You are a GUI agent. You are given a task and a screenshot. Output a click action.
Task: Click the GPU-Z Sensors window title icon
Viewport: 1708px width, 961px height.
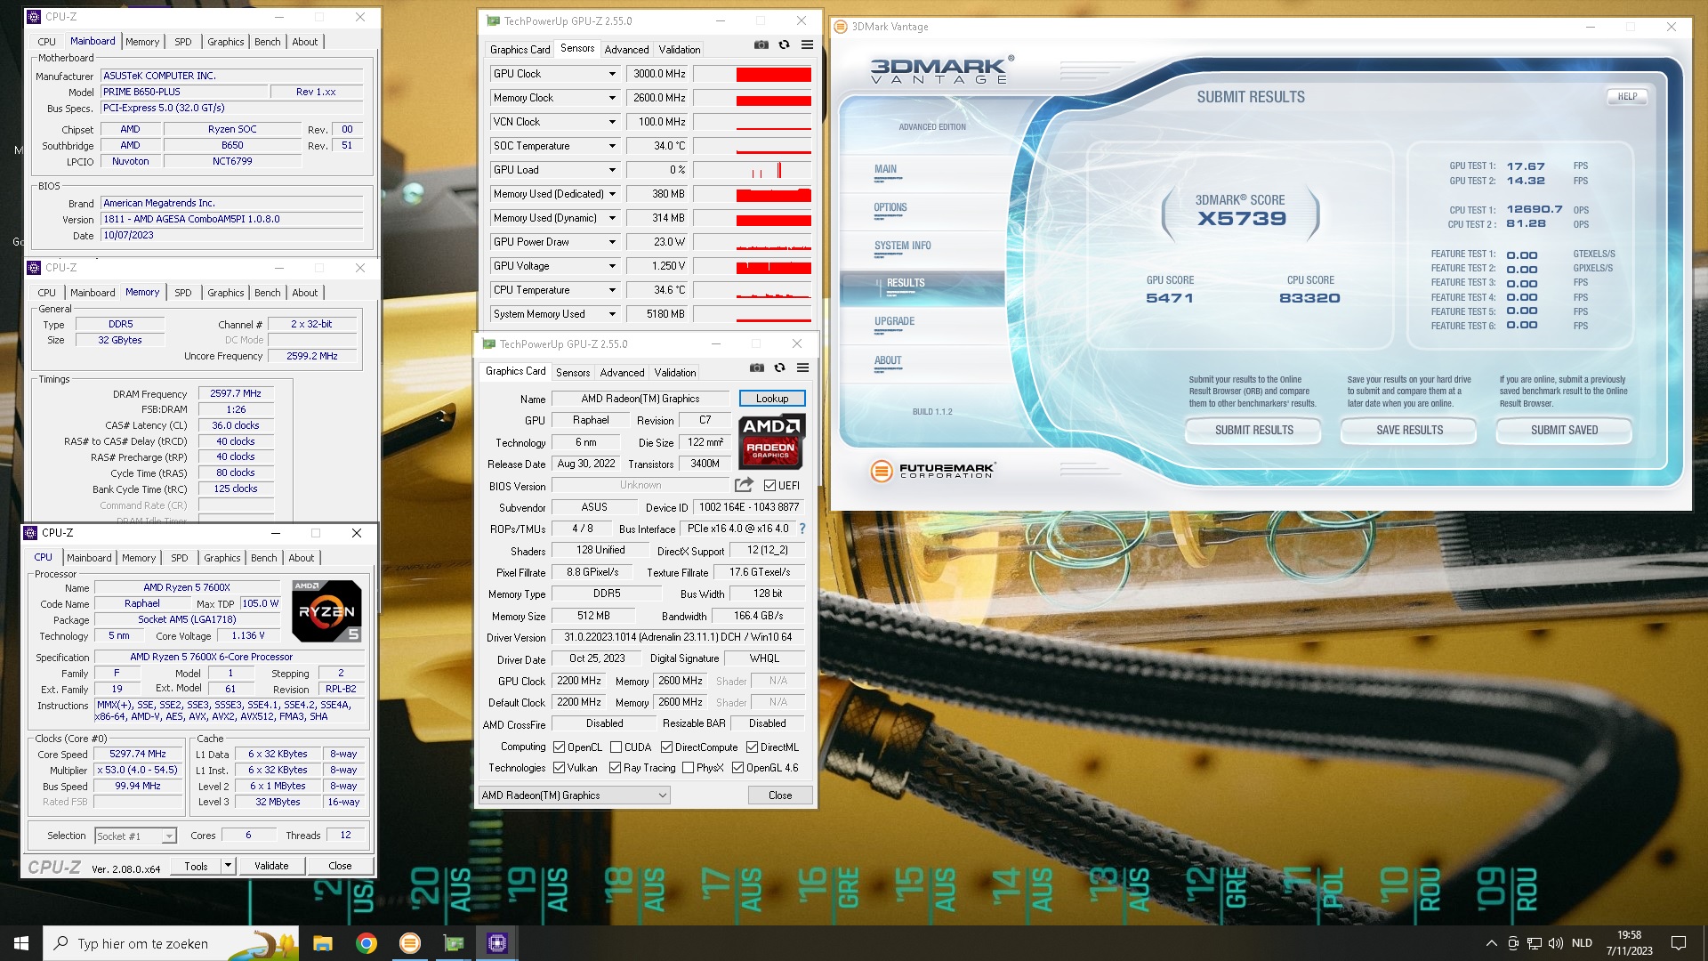tap(493, 20)
